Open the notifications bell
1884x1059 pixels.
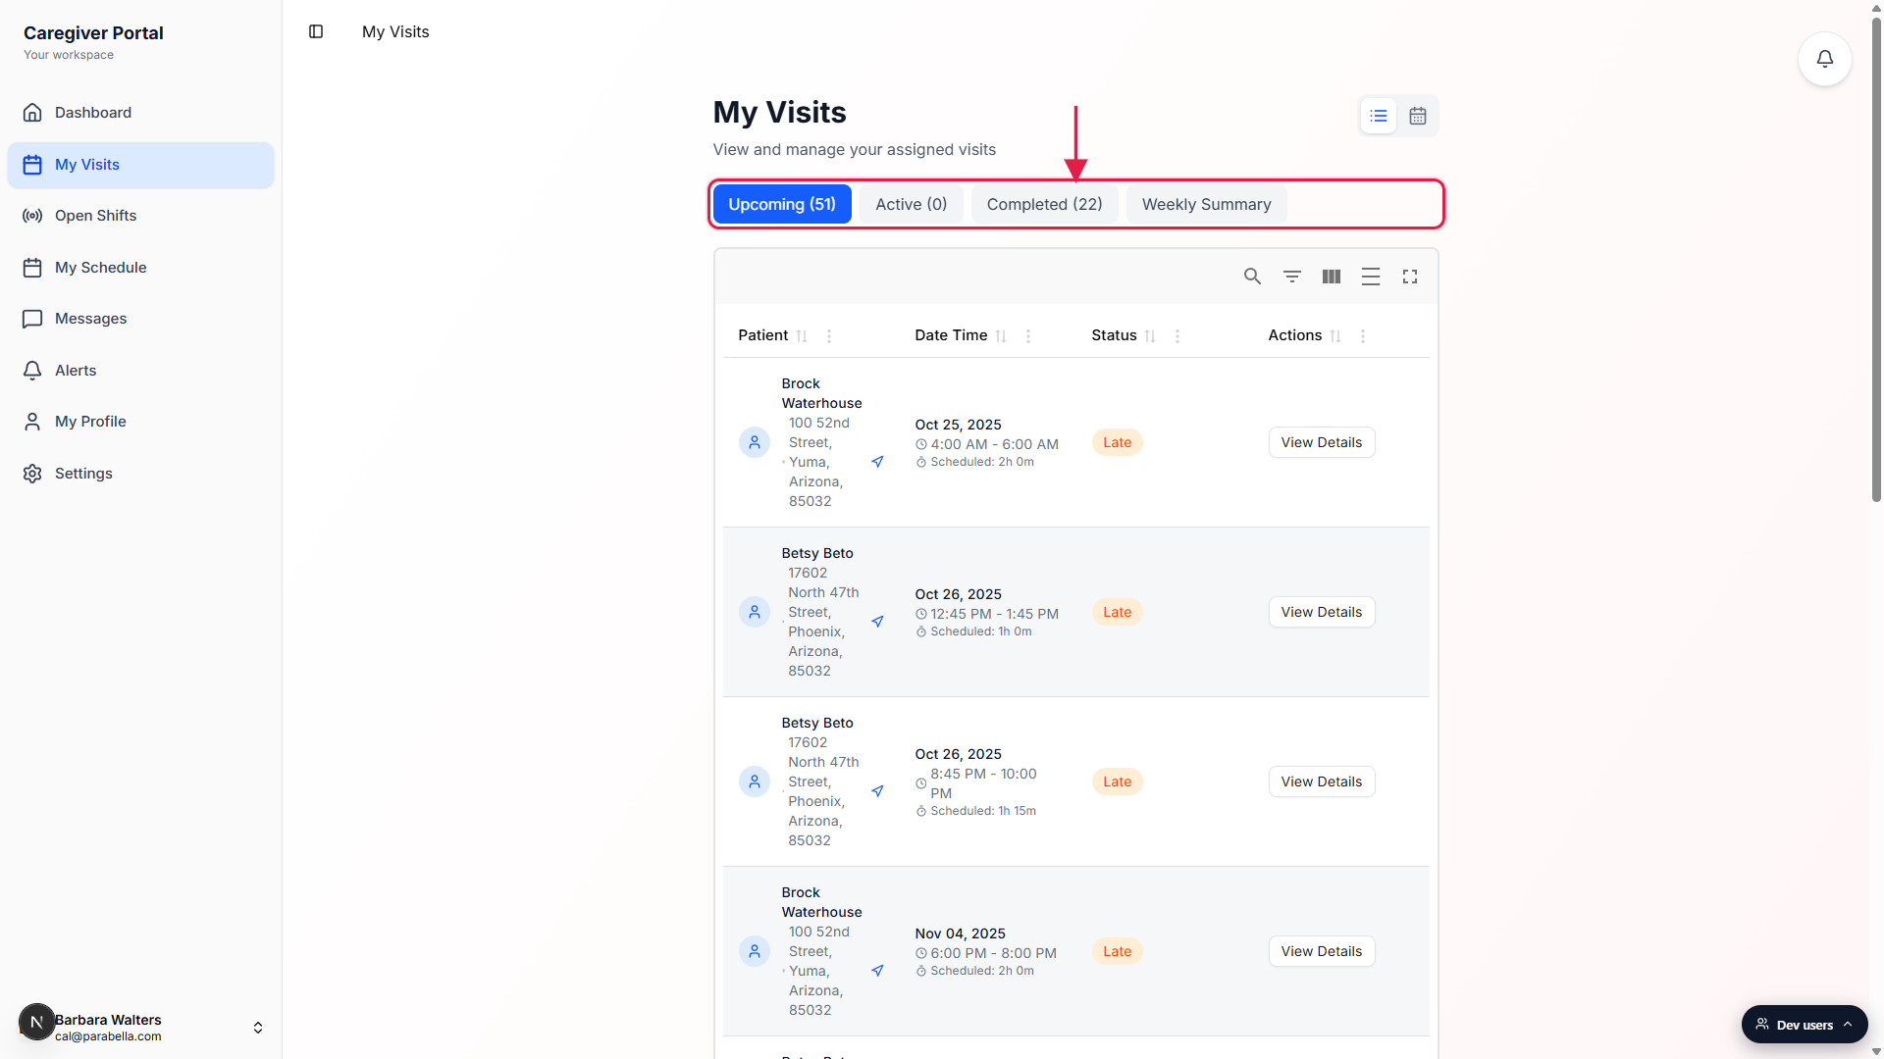coord(1824,59)
